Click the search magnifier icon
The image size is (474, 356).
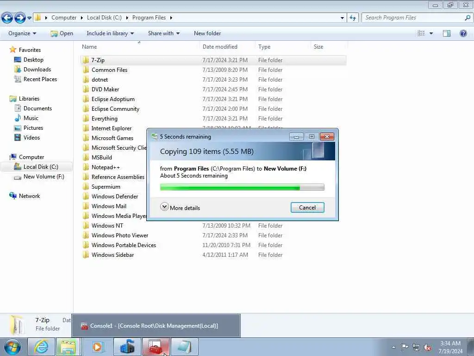[468, 18]
